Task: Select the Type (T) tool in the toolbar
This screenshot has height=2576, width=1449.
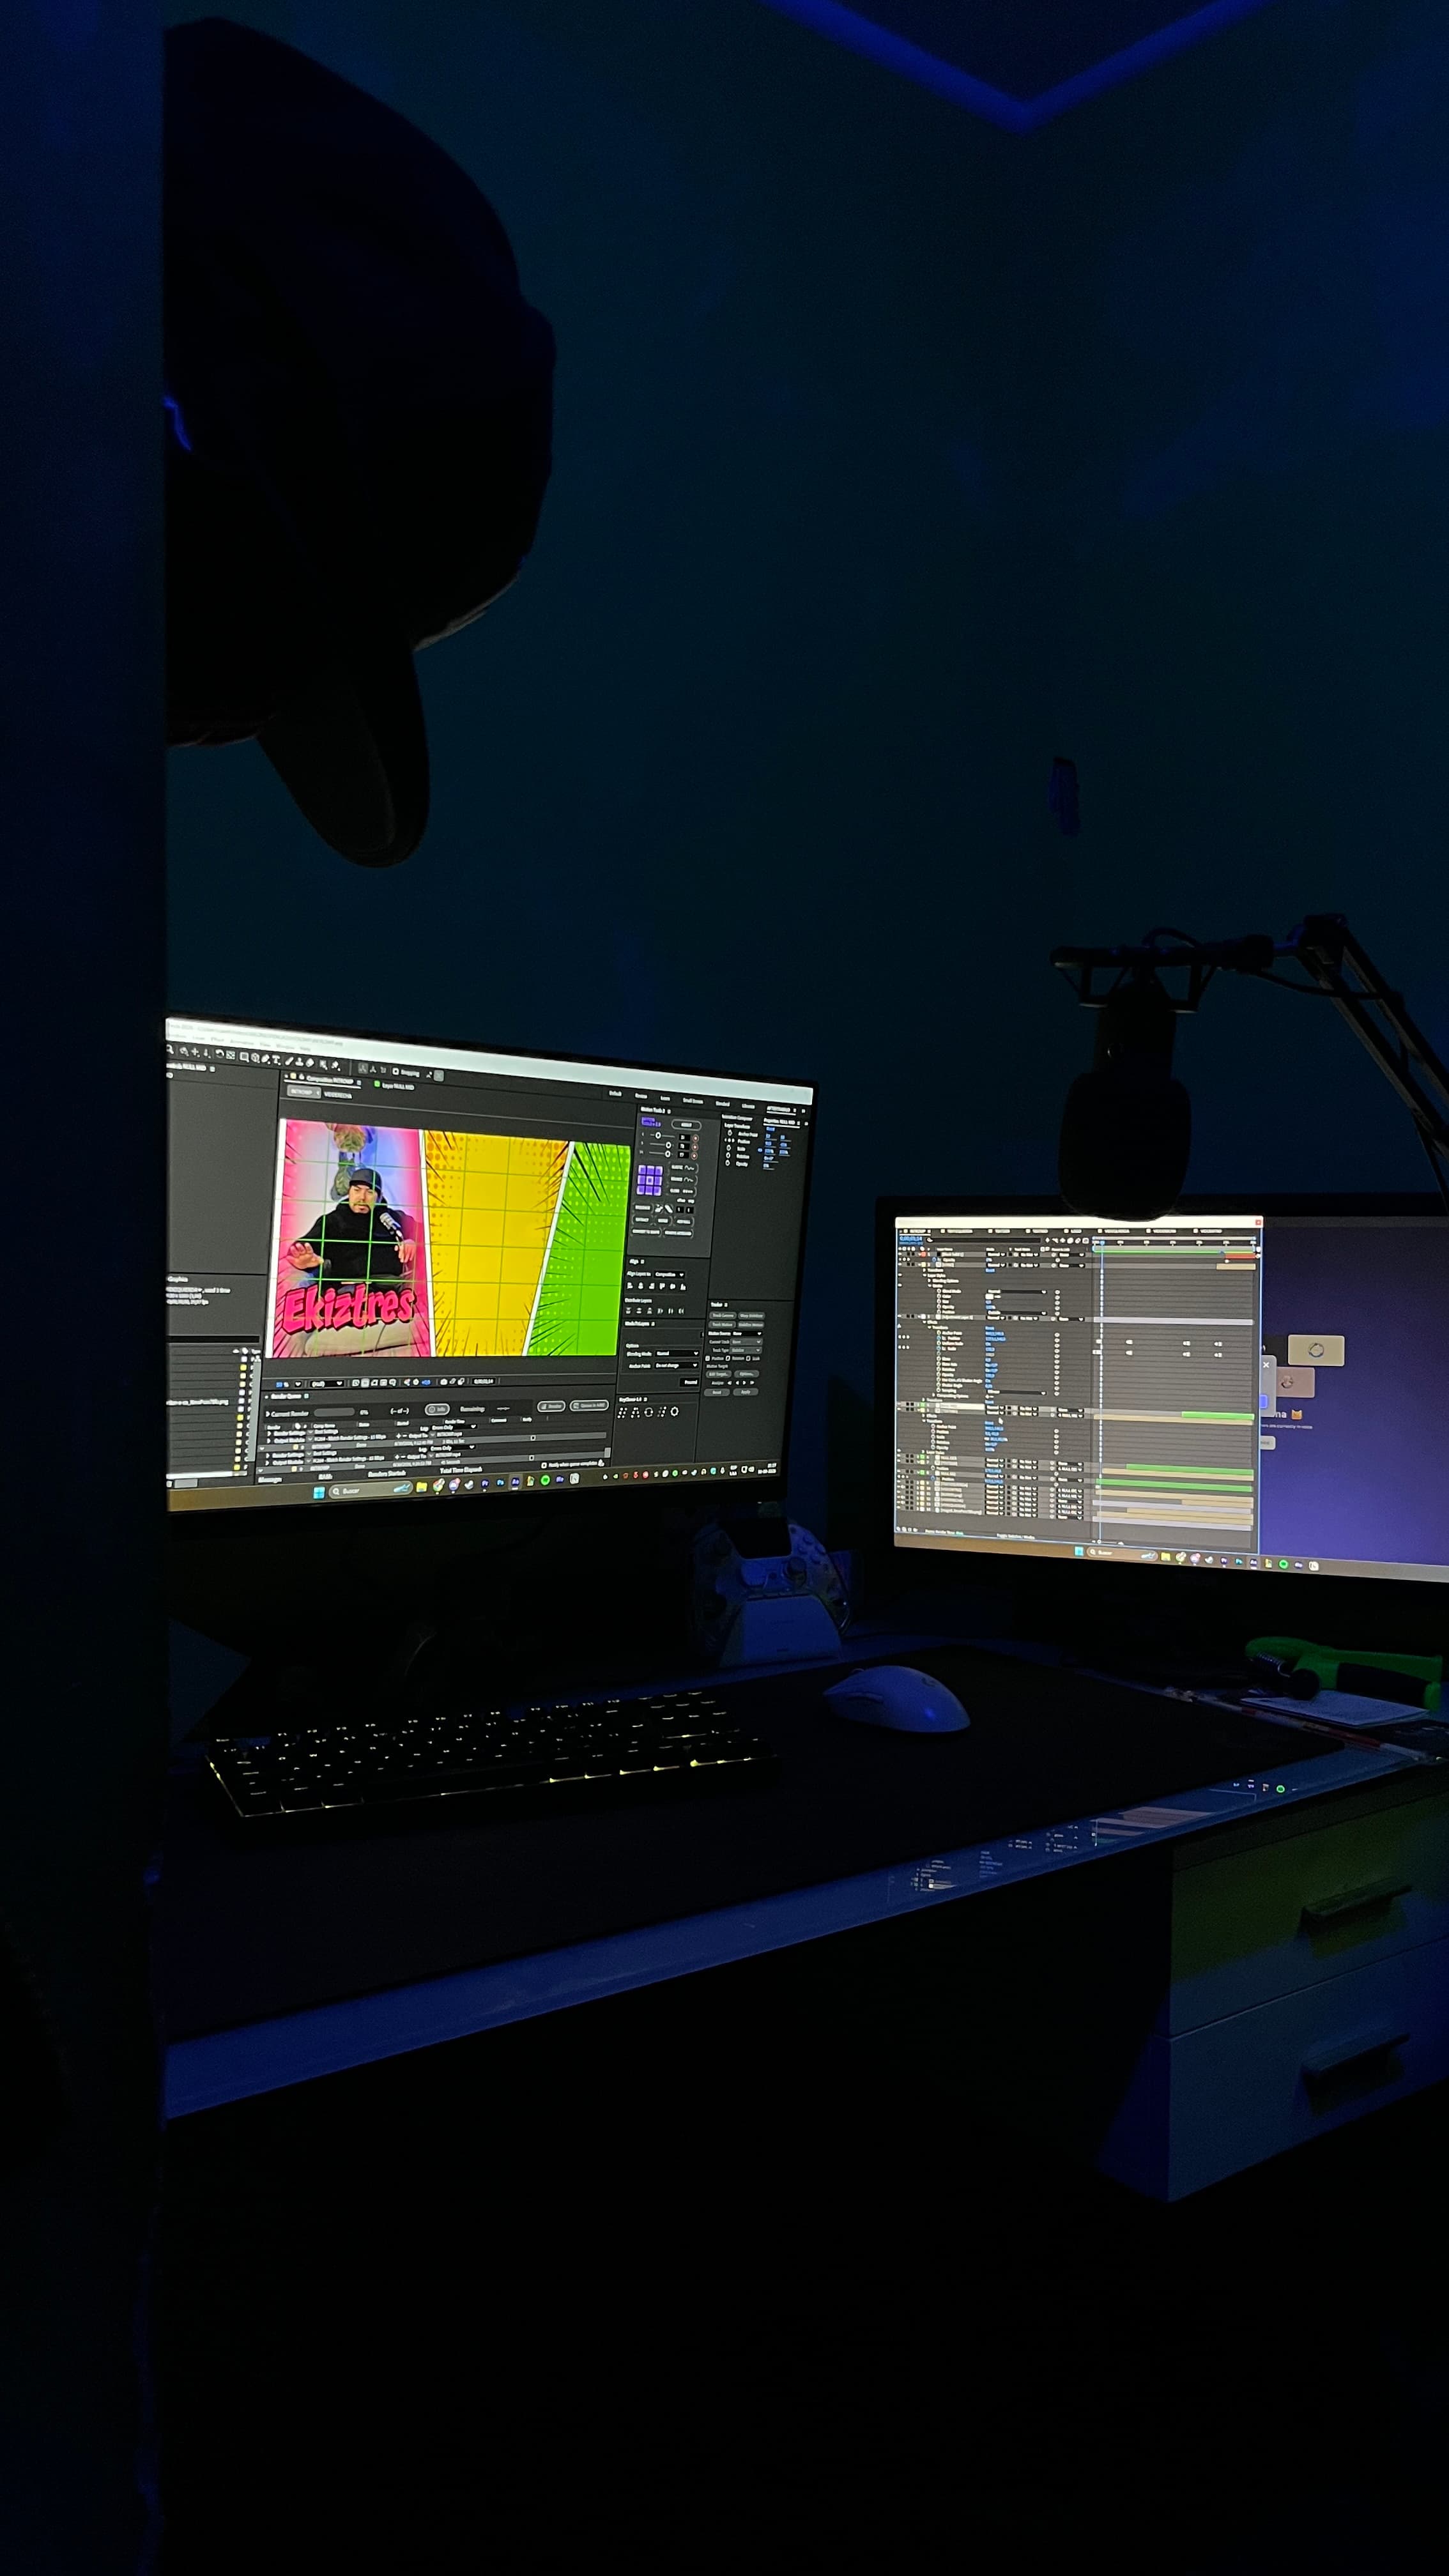Action: click(x=276, y=1060)
